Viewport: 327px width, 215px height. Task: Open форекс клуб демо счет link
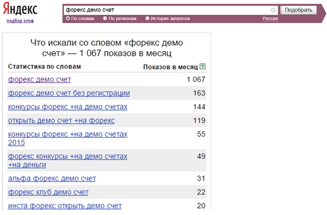pyautogui.click(x=48, y=192)
